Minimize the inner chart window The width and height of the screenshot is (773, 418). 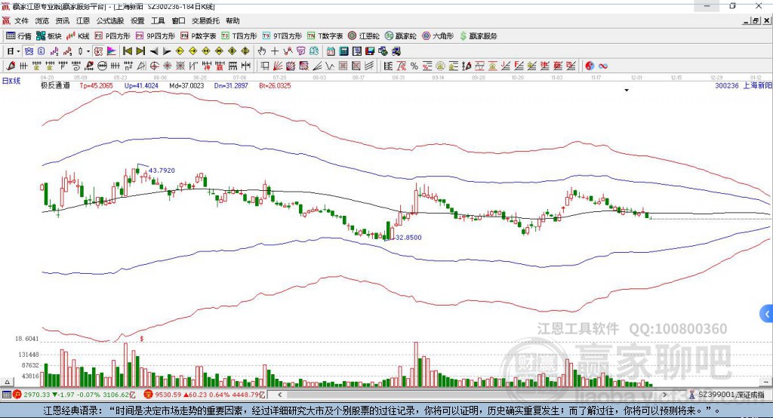747,20
